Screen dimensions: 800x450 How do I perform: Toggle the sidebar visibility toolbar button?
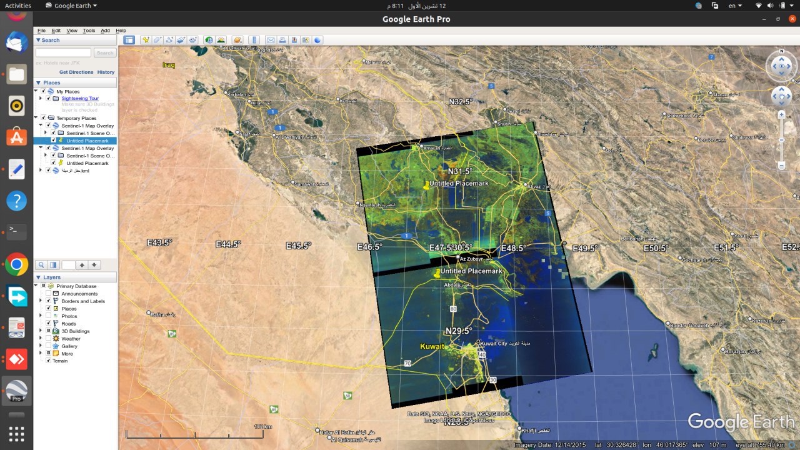click(129, 40)
